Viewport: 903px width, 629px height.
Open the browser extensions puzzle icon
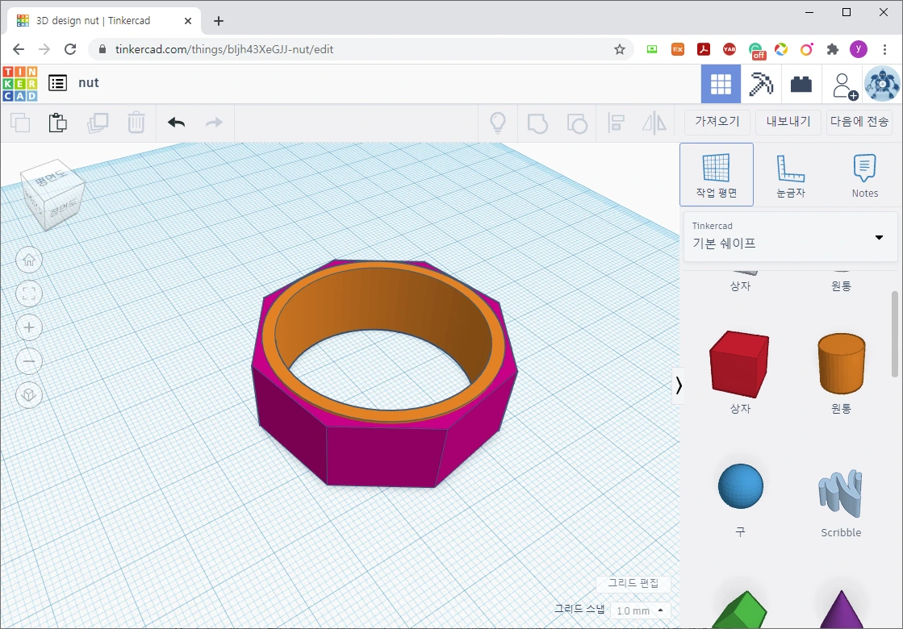(832, 49)
